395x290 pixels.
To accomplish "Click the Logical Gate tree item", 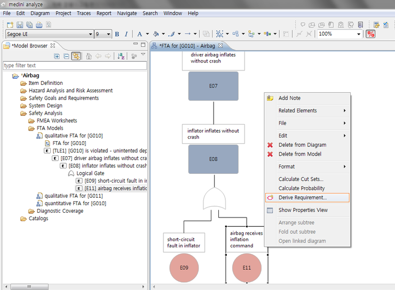I will click(90, 173).
